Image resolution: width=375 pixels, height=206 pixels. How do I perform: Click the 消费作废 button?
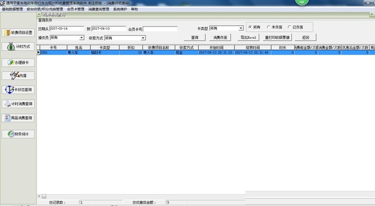[220, 37]
